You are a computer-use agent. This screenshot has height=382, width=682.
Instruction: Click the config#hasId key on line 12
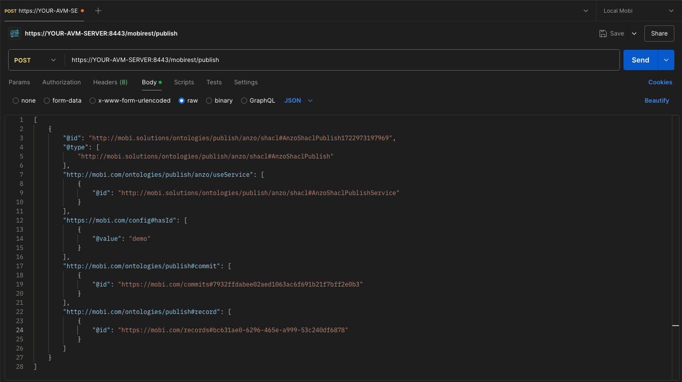click(x=120, y=220)
